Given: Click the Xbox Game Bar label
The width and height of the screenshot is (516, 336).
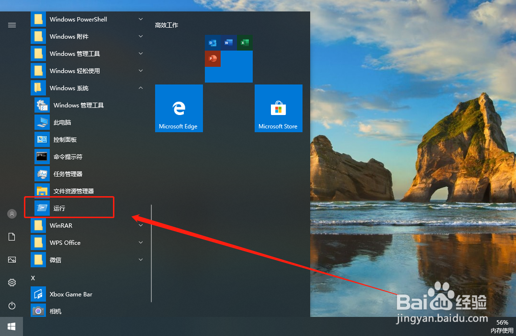Looking at the screenshot, I should 71,294.
